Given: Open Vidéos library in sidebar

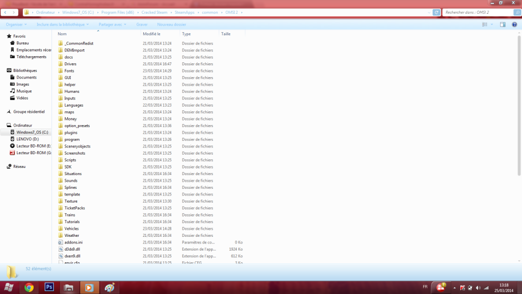Looking at the screenshot, I should click(22, 98).
